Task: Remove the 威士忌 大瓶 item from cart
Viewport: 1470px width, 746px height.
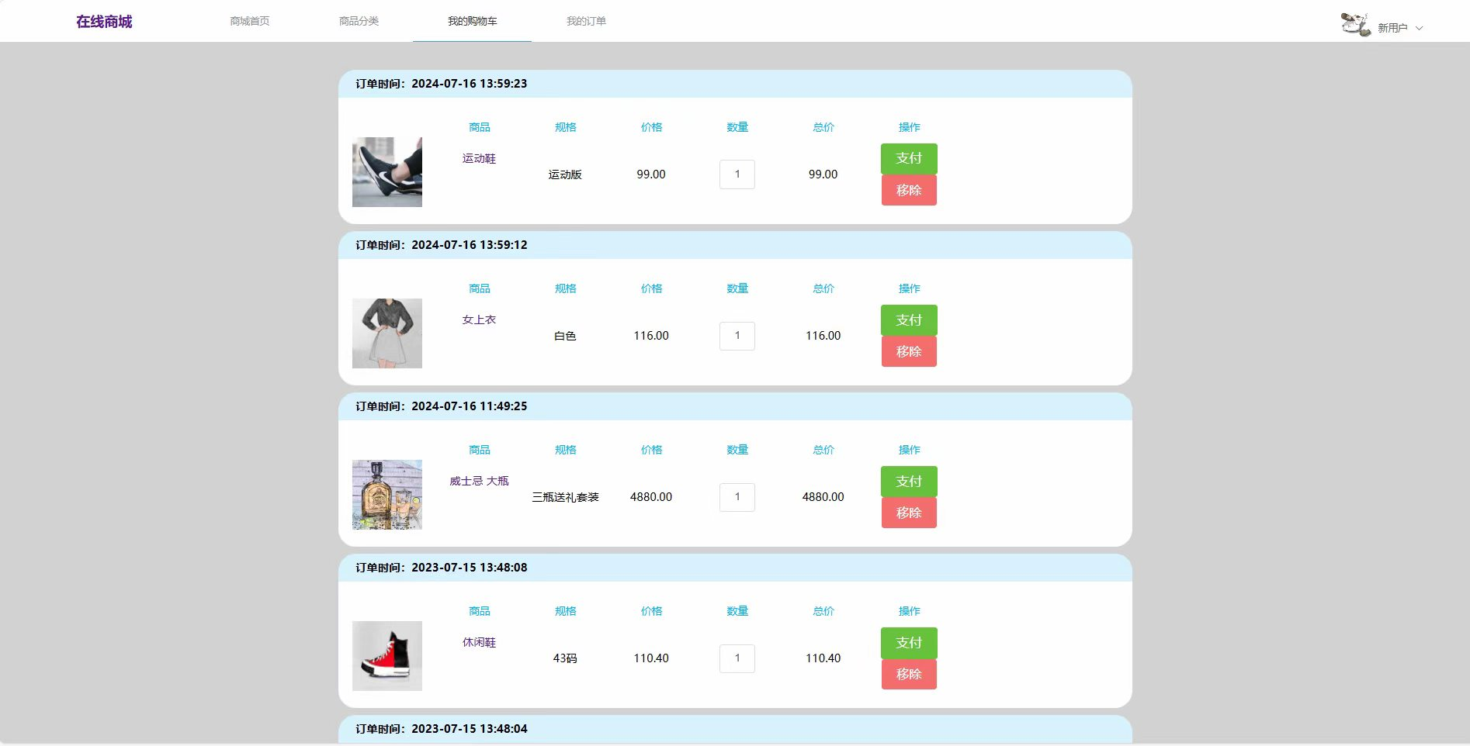Action: (x=909, y=513)
